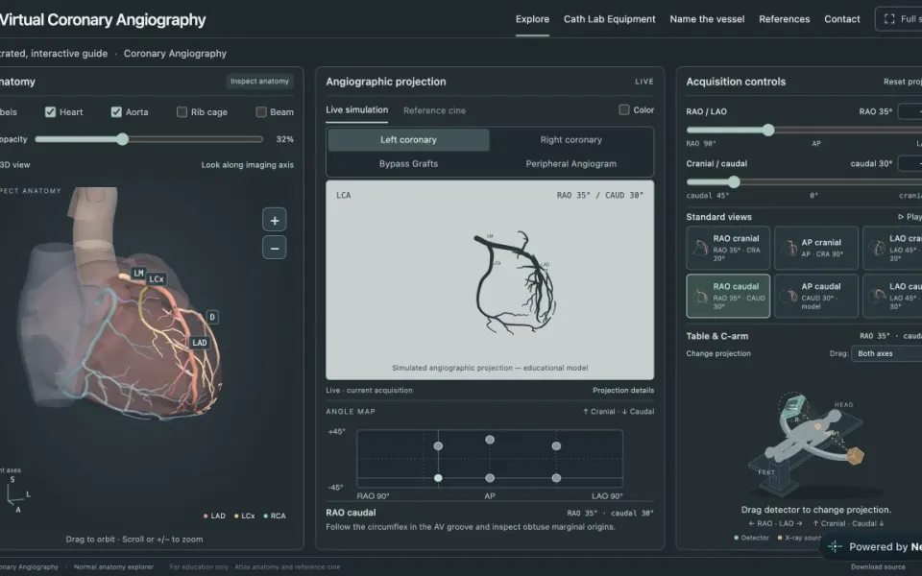Click the LM label on heart model

click(x=138, y=274)
